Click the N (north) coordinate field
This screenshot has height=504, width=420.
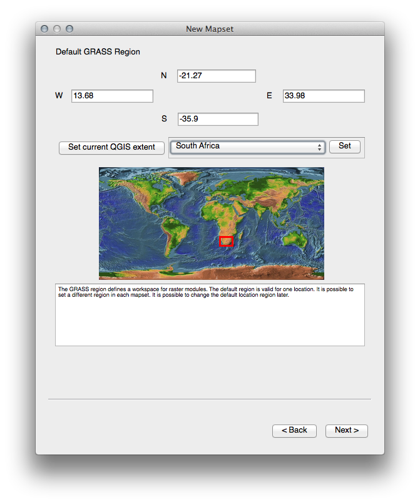pyautogui.click(x=216, y=76)
